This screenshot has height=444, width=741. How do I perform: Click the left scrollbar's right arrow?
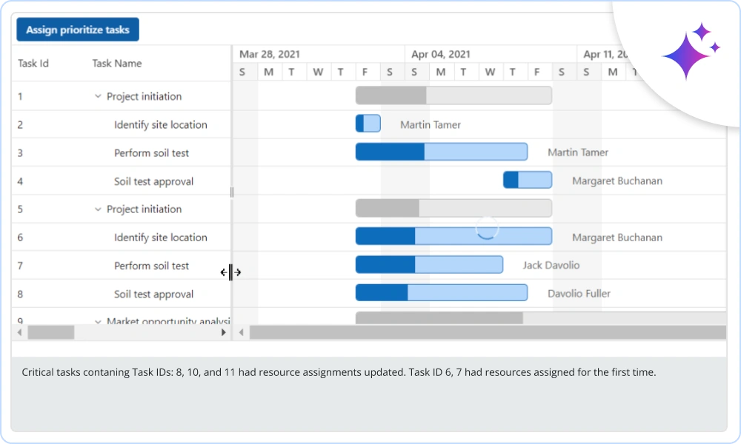[223, 333]
